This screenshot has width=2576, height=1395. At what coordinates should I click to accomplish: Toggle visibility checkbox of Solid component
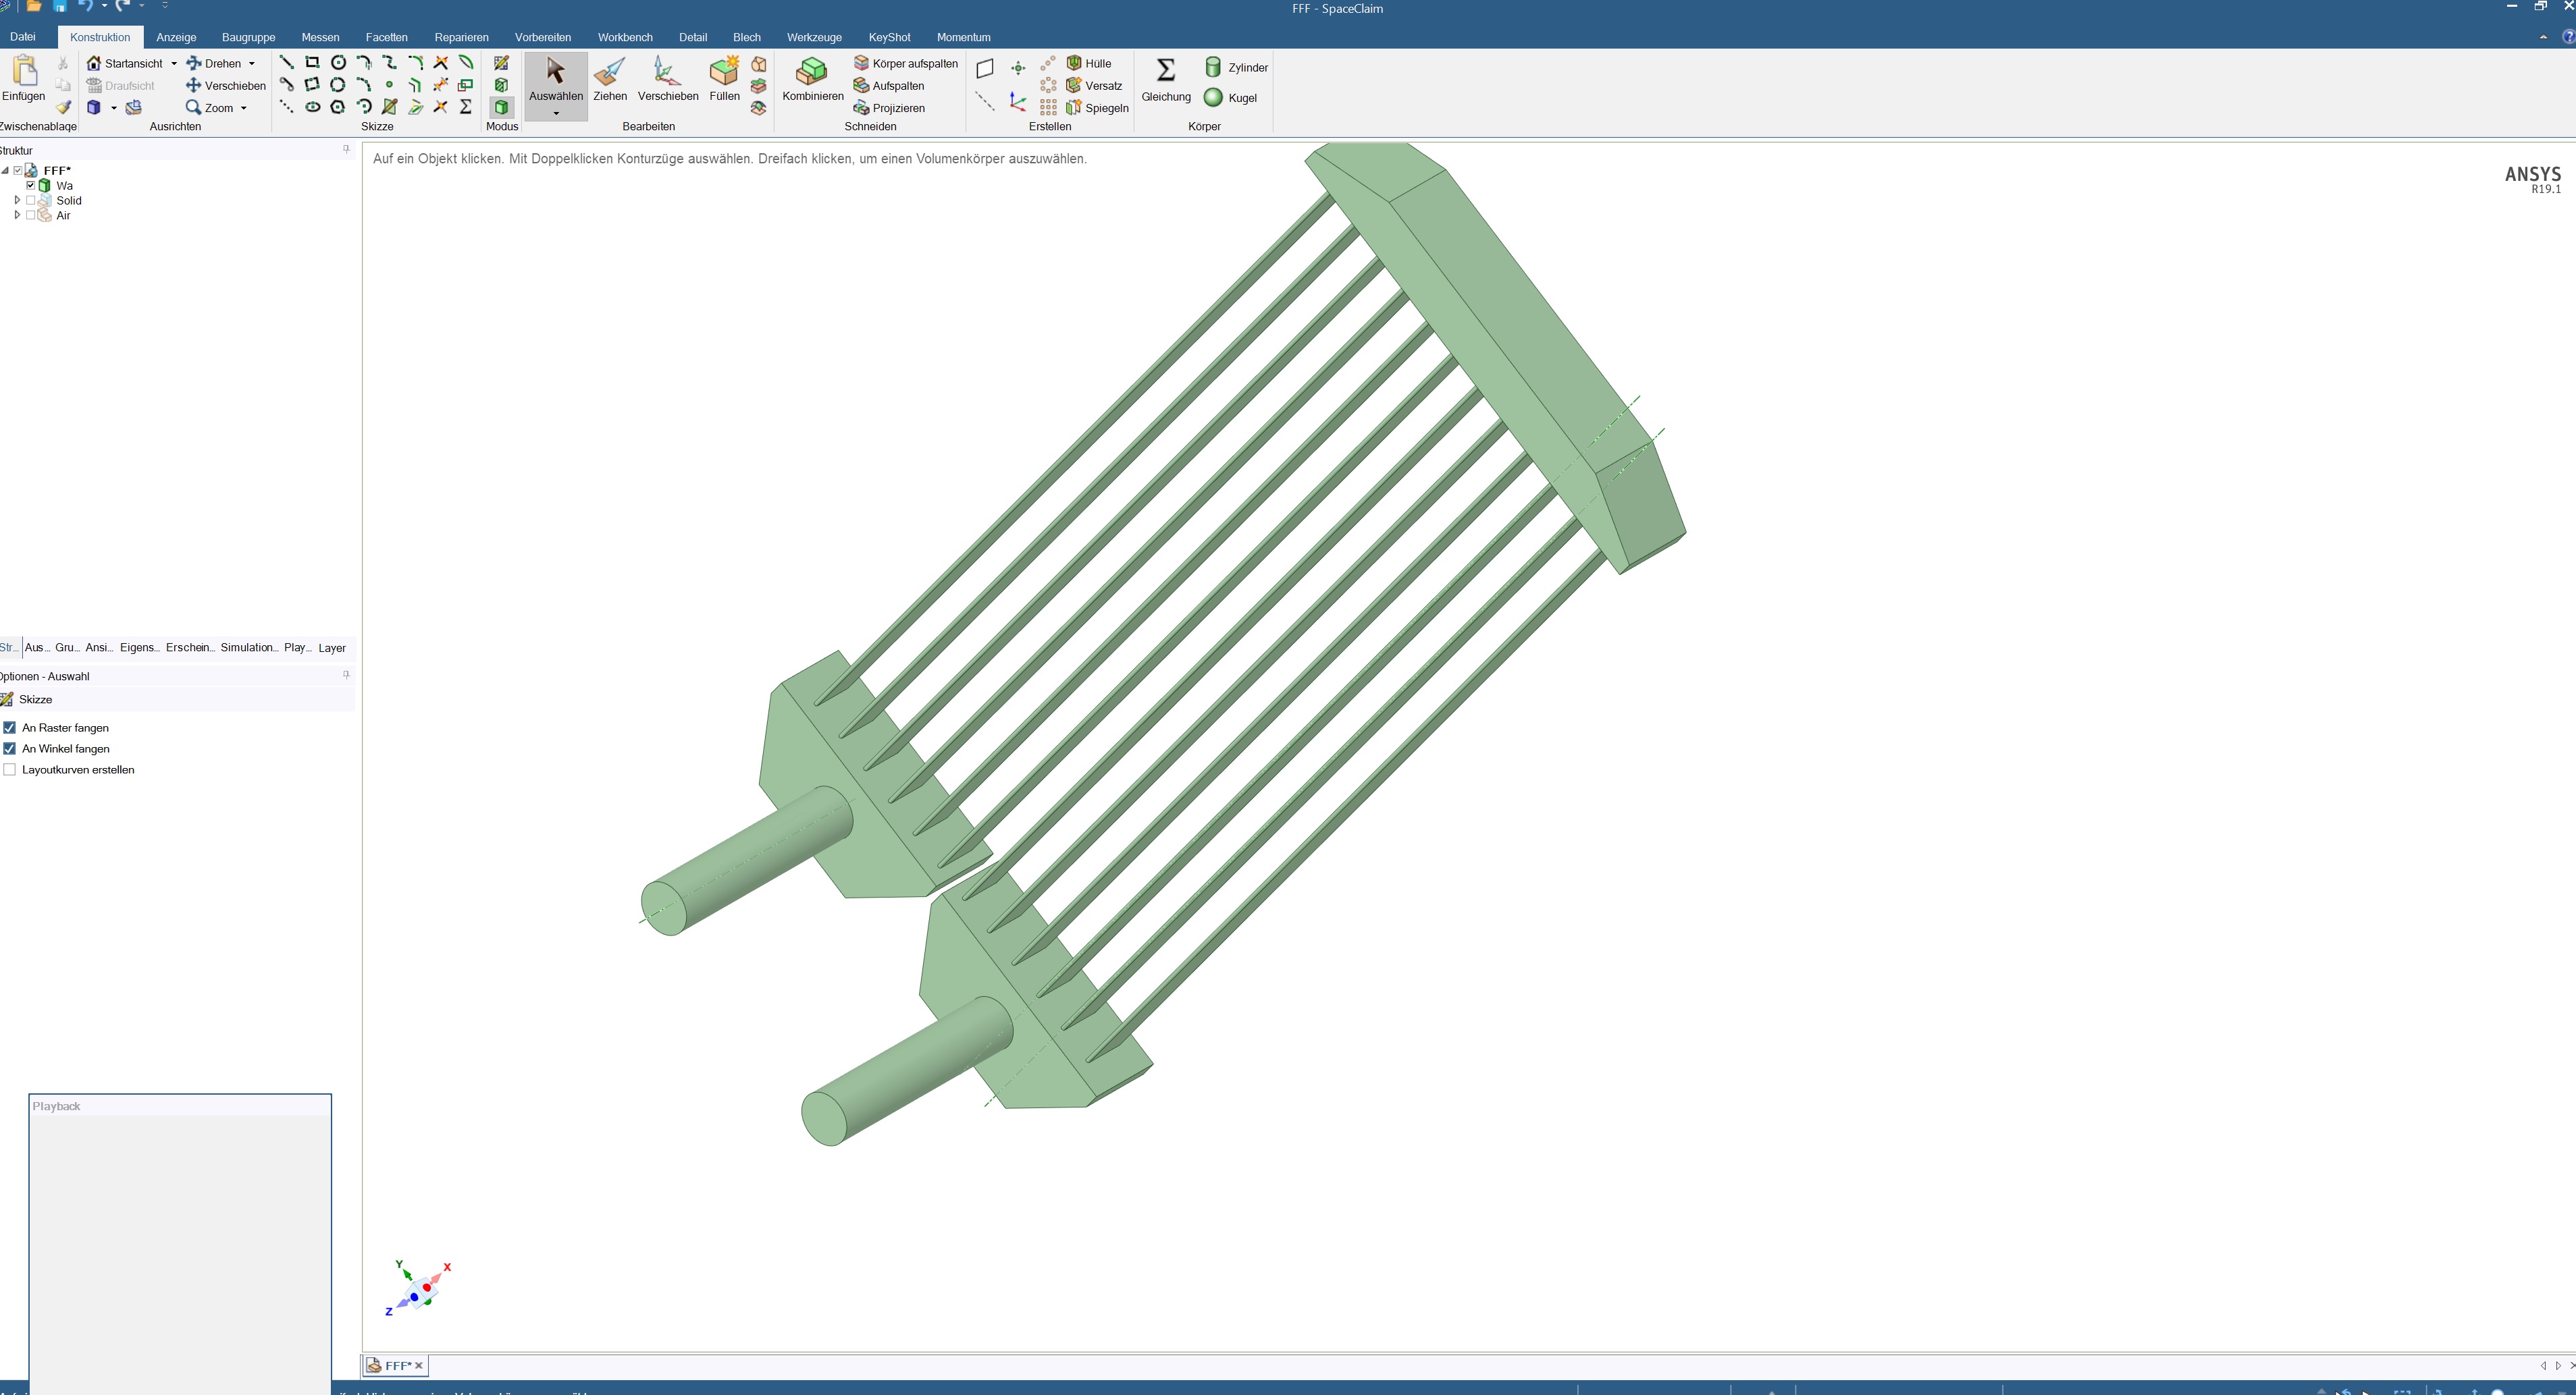tap(30, 201)
